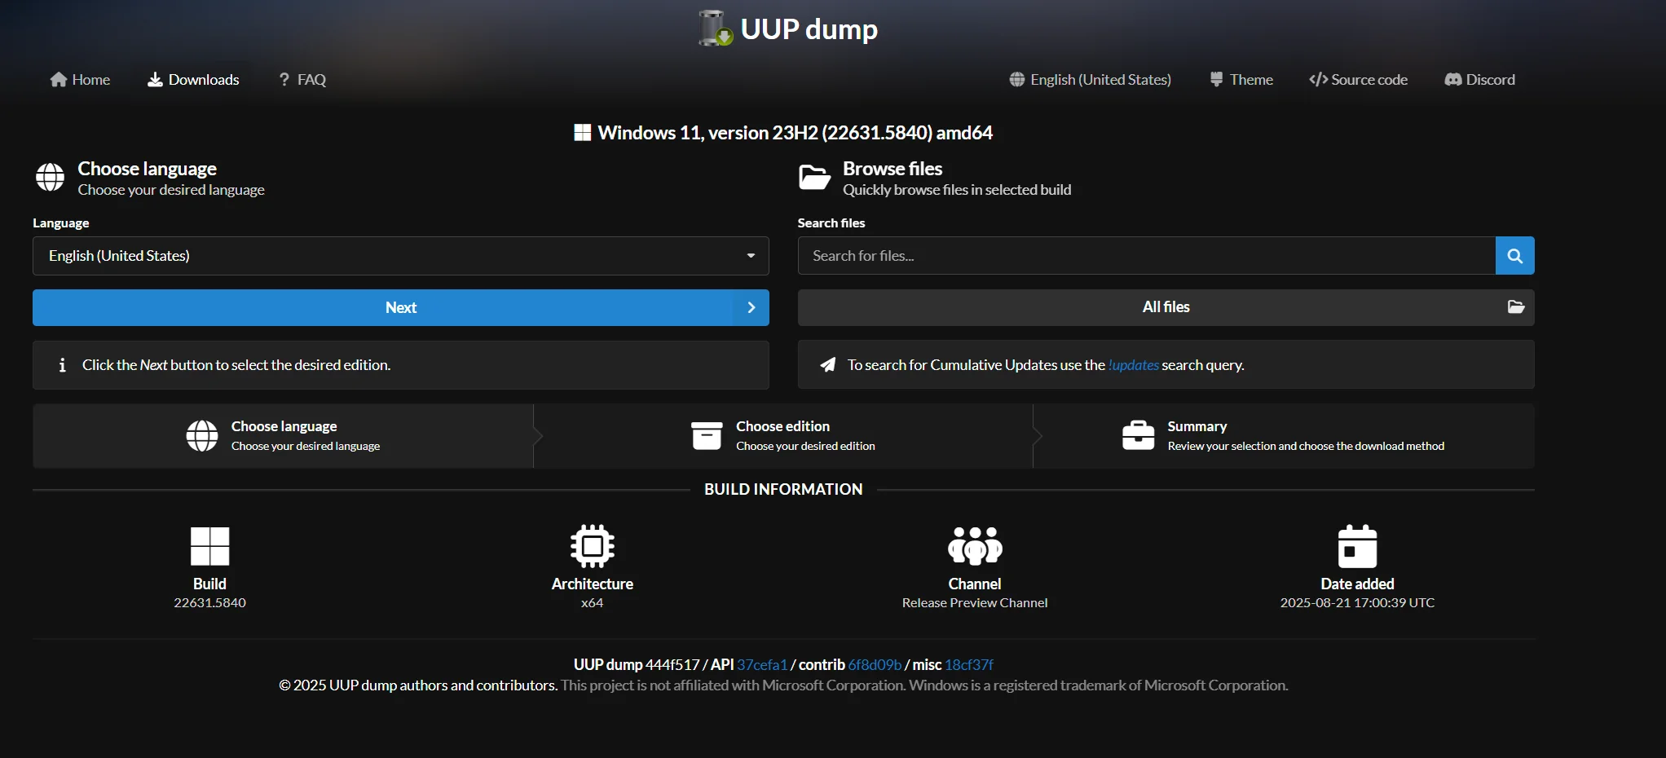Click the globe icon in Choose language step
Viewport: 1666px width, 758px height.
202,436
